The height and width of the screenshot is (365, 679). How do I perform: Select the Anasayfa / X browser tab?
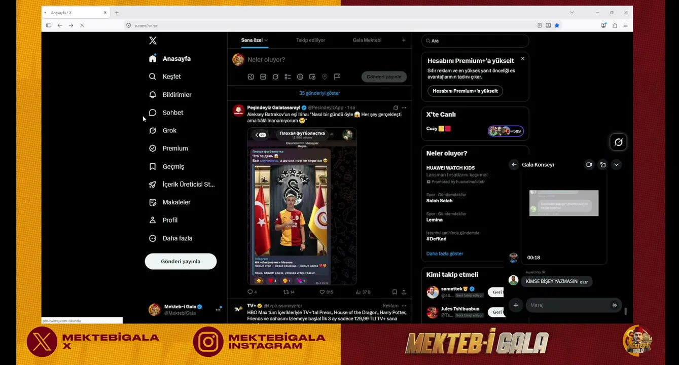(76, 12)
